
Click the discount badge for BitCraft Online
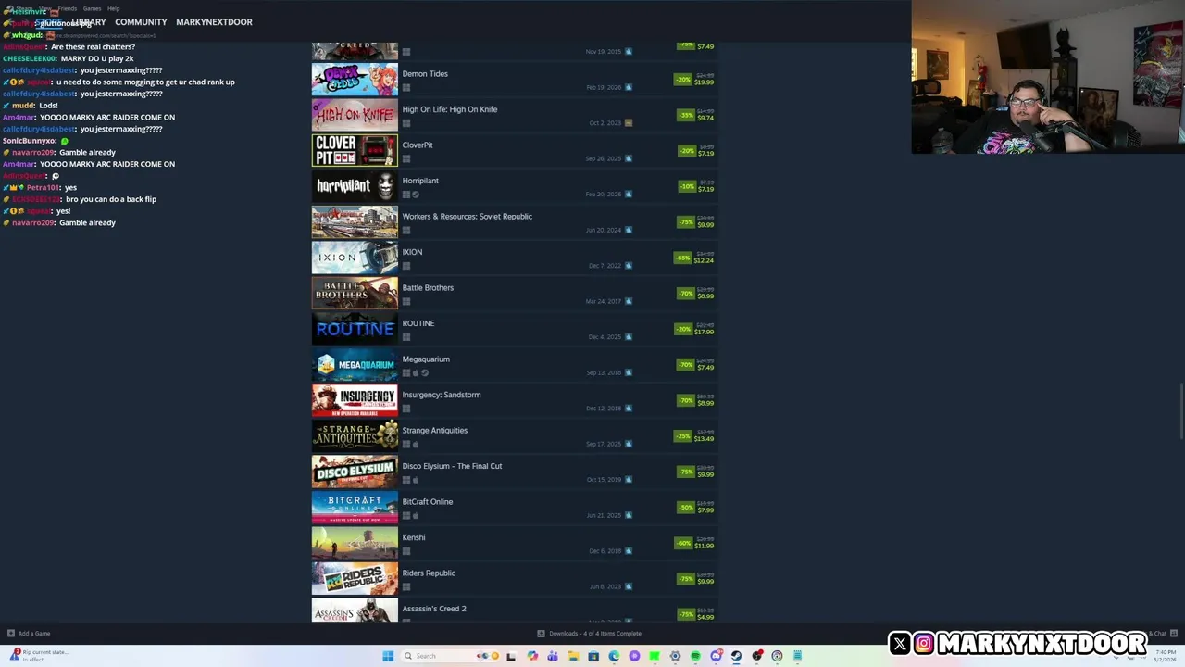pyautogui.click(x=685, y=507)
